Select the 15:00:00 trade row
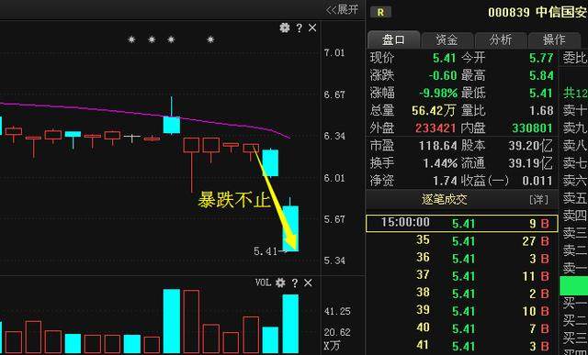Screen dimensions: 588x355 pyautogui.click(x=461, y=223)
